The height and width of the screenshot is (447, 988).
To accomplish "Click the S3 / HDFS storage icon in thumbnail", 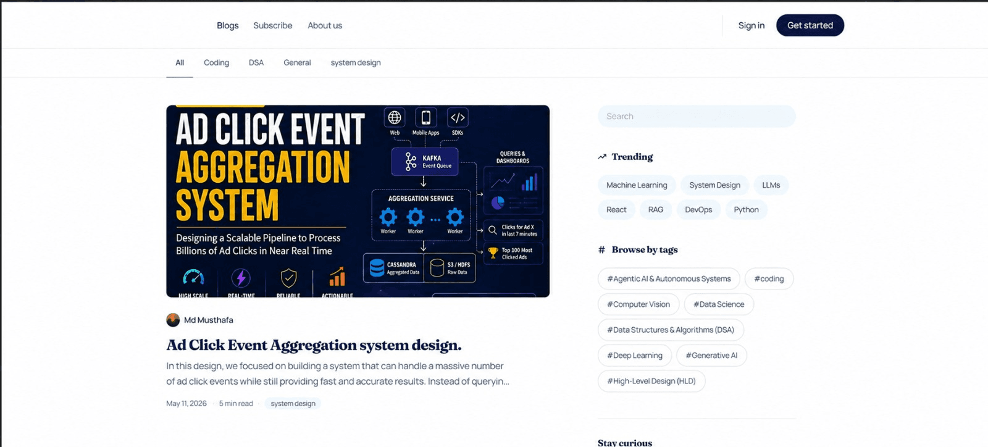I will click(437, 267).
